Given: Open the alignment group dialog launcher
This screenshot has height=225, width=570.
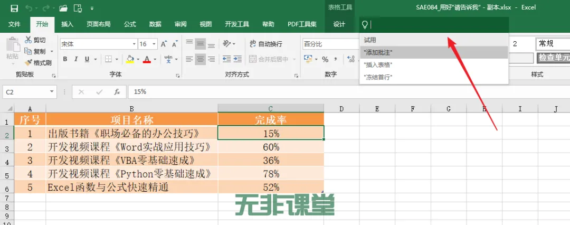Looking at the screenshot, I should pos(297,76).
